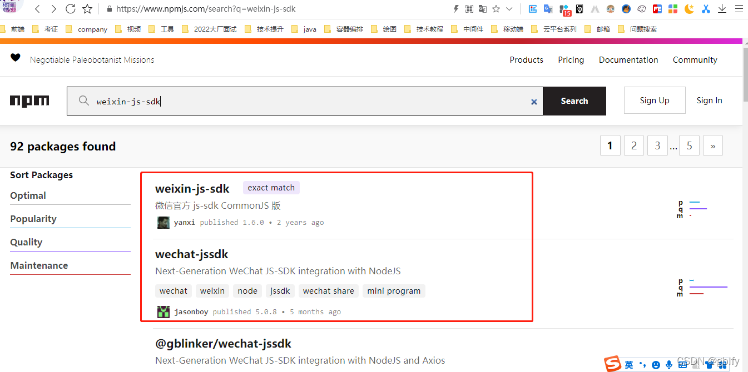The height and width of the screenshot is (372, 748).
Task: Click the Sogou input method S icon
Action: pos(613,364)
